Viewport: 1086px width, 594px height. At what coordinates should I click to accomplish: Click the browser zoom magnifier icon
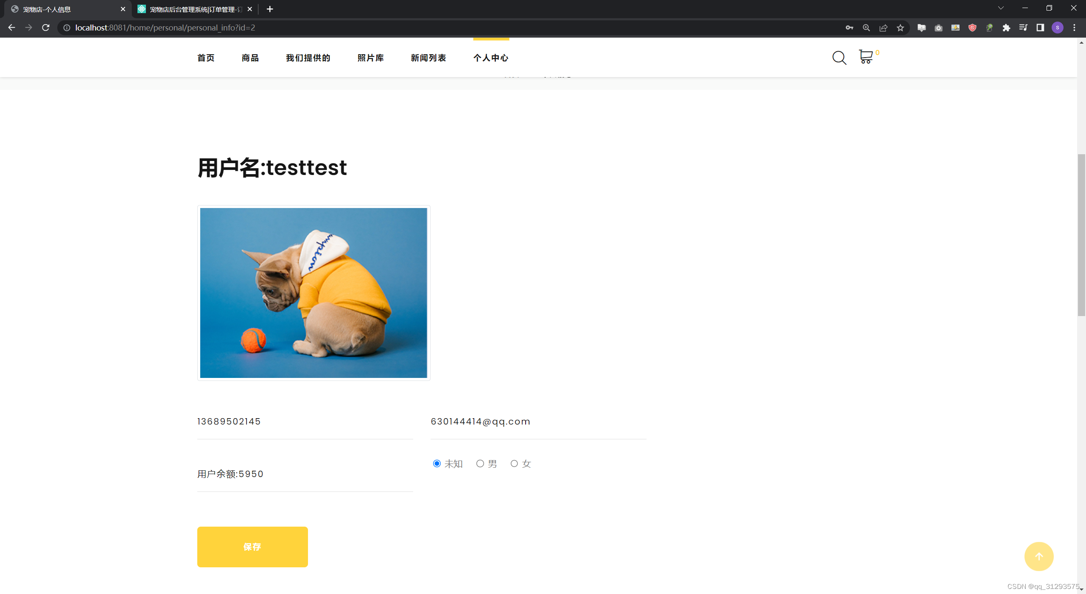(866, 28)
